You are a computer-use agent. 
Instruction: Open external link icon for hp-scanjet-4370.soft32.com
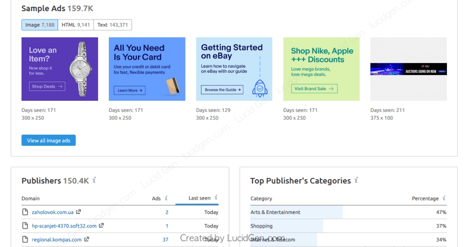point(101,226)
